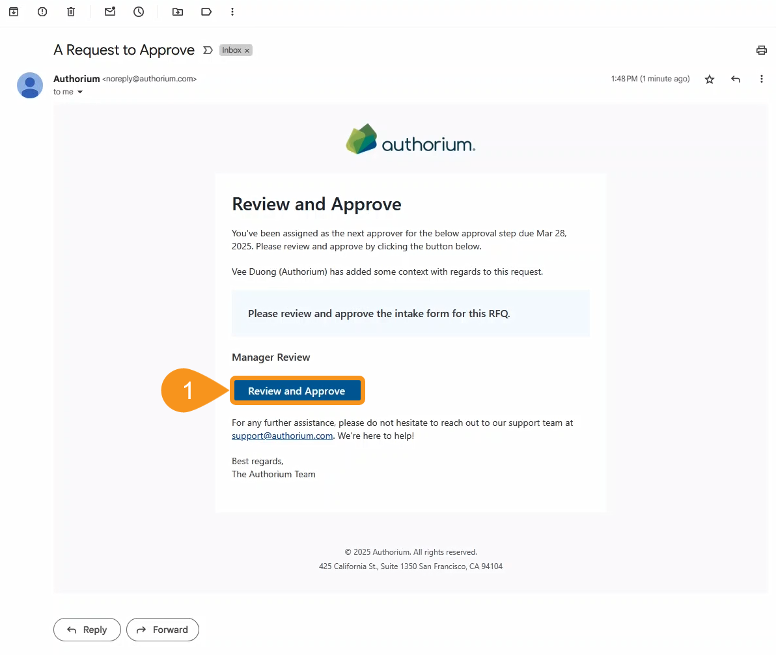Delete the email
Screen dimensions: 776x655
click(x=70, y=12)
